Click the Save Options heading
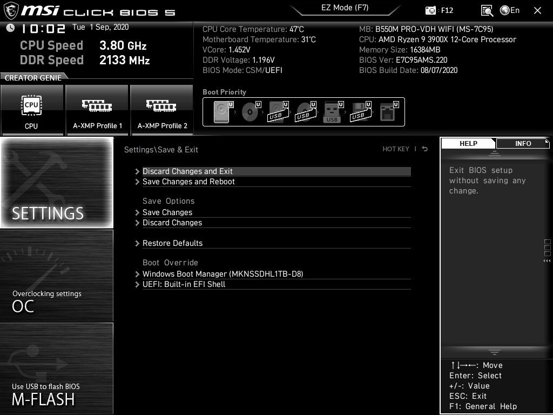The image size is (553, 415). pyautogui.click(x=168, y=201)
